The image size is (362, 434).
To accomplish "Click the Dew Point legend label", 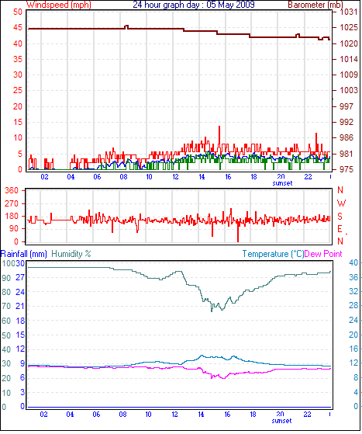I will coord(323,254).
